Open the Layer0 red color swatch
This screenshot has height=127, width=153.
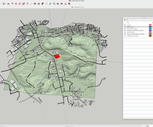click(150, 25)
